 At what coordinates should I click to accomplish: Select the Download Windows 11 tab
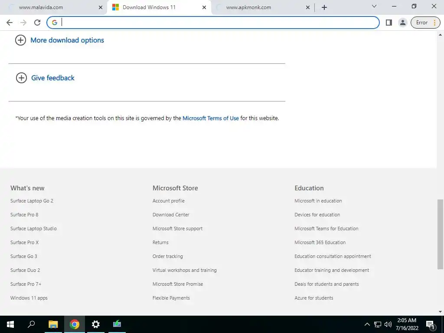159,7
